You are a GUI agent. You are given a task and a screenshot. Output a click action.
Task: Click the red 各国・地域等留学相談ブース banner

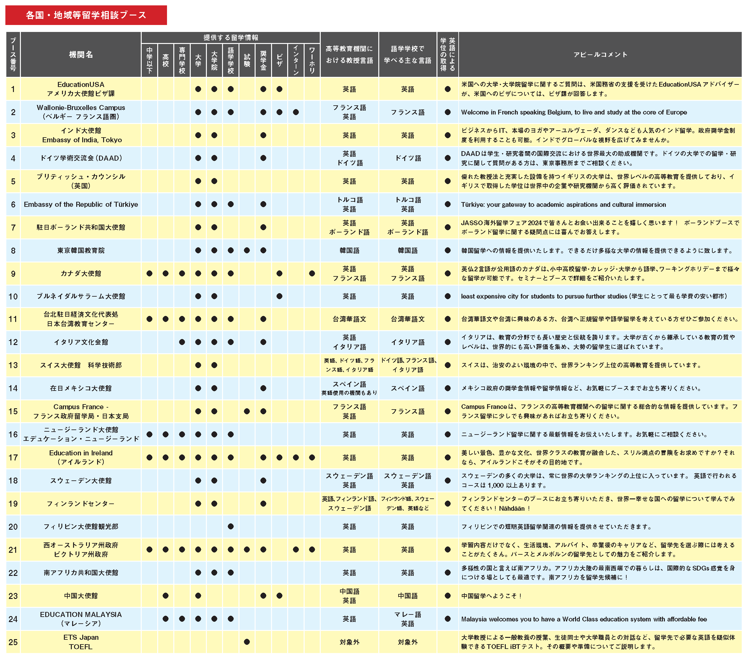tap(86, 15)
